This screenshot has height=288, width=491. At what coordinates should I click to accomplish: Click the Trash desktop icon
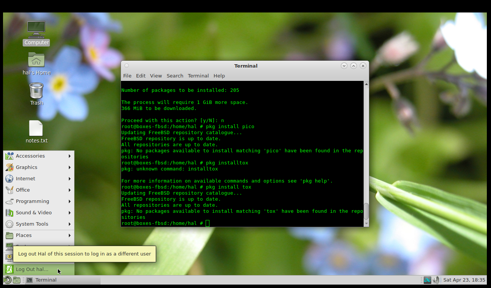(x=36, y=91)
